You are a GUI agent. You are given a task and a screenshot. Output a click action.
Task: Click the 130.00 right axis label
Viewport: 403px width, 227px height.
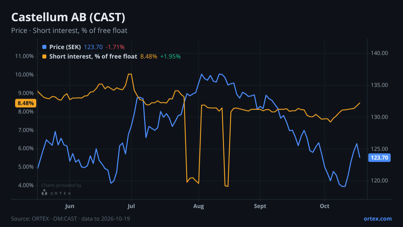pos(379,117)
